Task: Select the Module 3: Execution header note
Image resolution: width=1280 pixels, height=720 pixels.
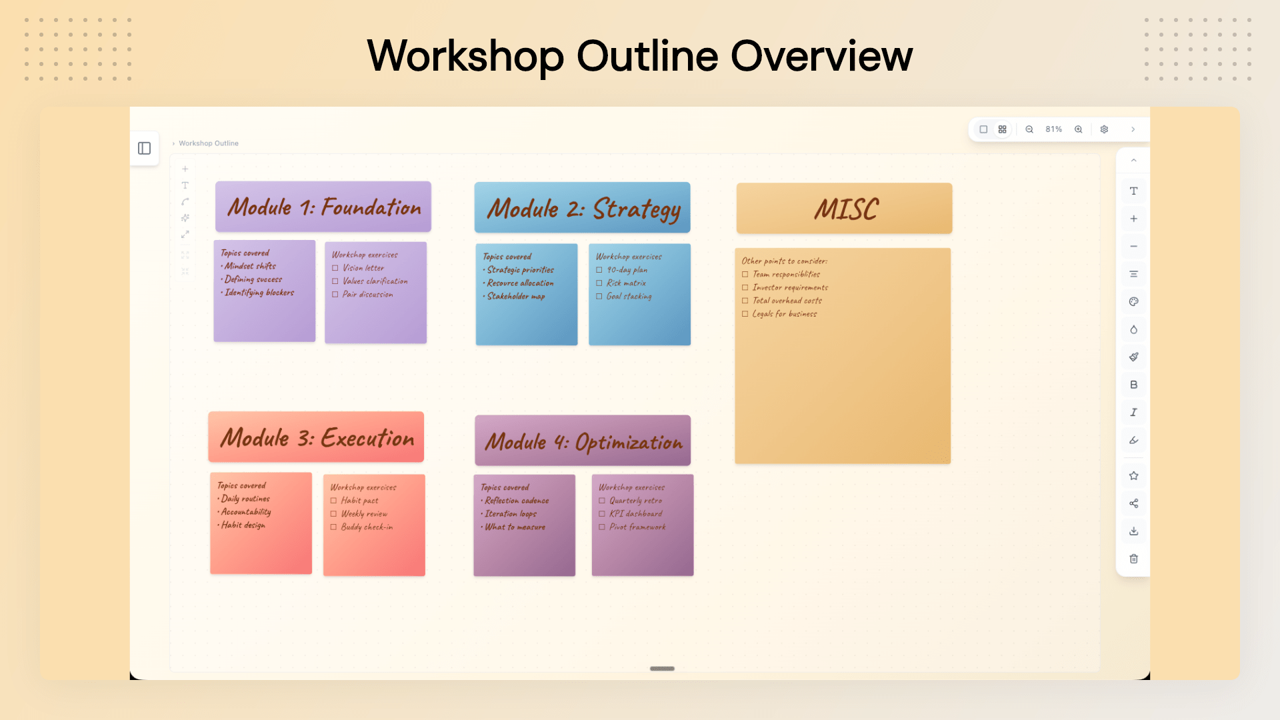Action: [316, 437]
